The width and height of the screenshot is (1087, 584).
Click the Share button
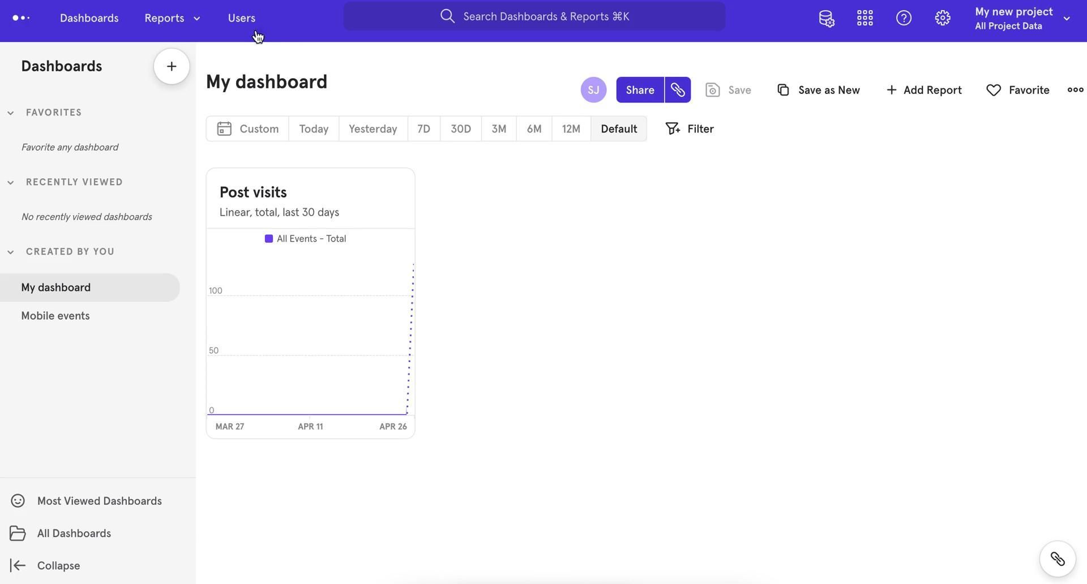tap(640, 90)
